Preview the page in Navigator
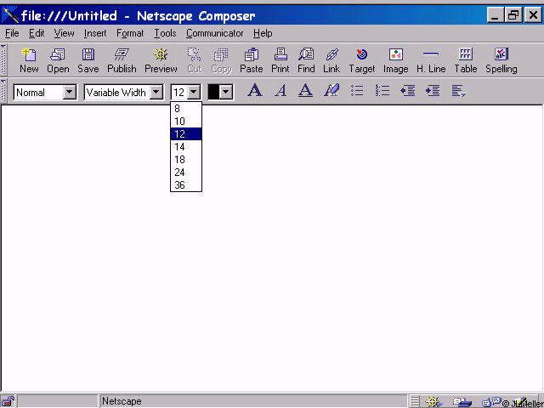The width and height of the screenshot is (544, 408). coord(161,60)
